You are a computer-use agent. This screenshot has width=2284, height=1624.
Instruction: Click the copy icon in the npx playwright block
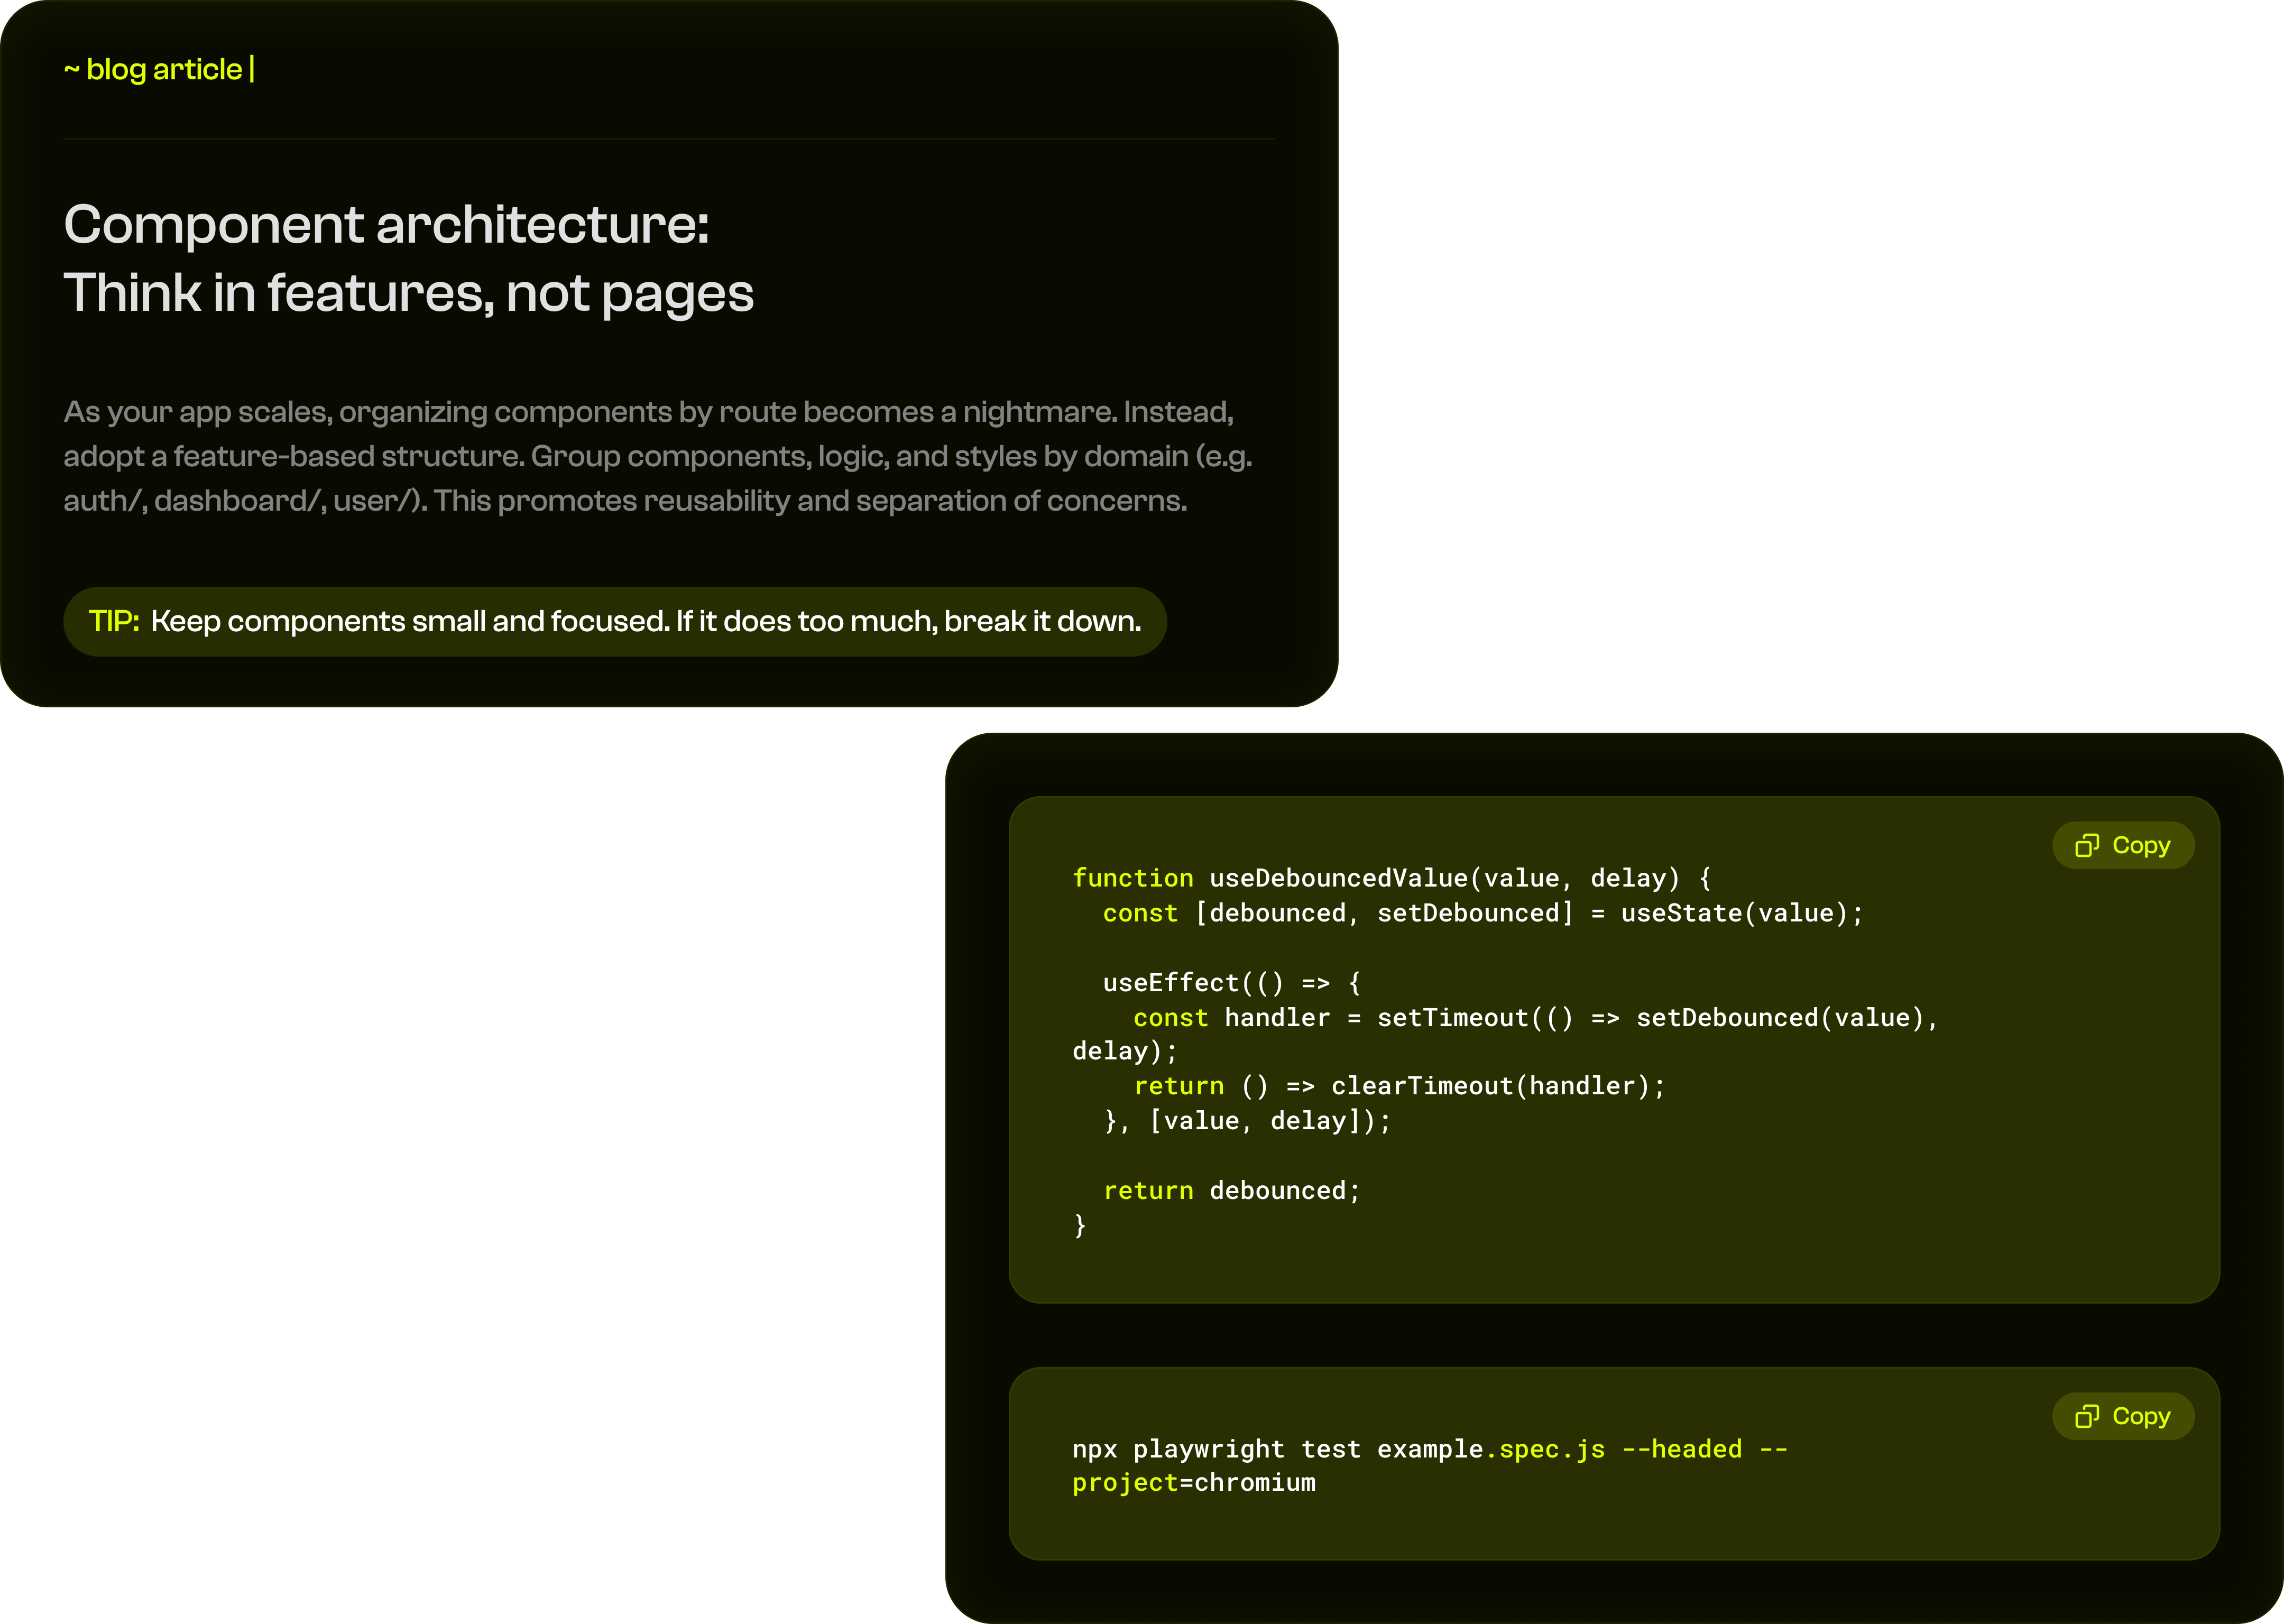click(2087, 1417)
